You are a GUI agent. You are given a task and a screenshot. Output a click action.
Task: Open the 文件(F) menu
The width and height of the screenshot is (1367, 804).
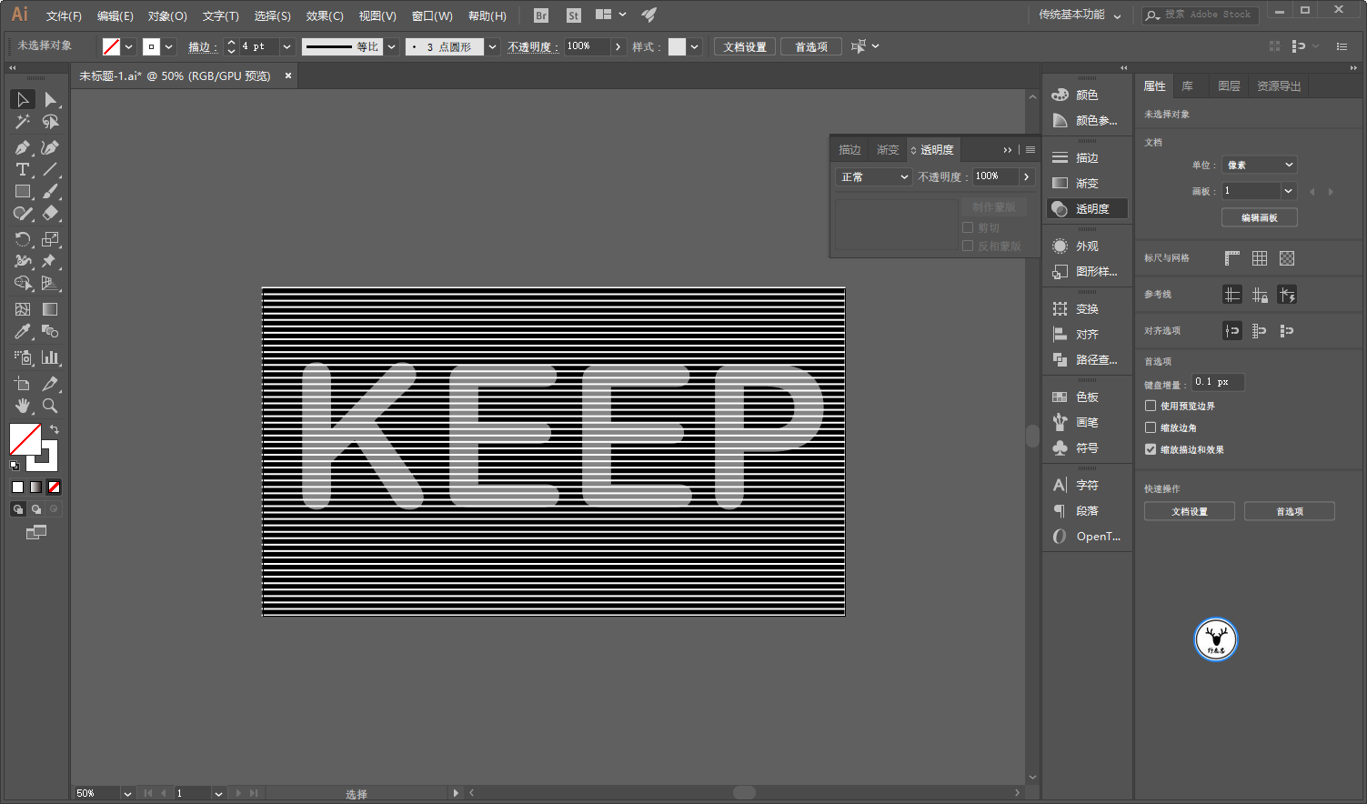click(64, 15)
